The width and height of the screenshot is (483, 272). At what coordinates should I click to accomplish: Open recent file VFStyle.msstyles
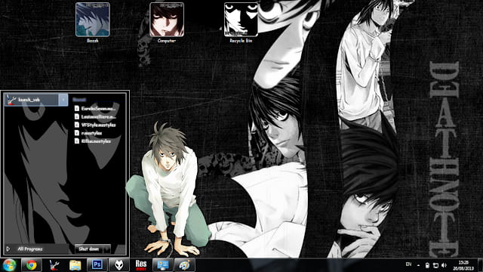click(x=95, y=125)
